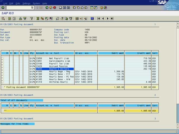Click the blue Information icon
The height and width of the screenshot is (134, 179).
coord(92,18)
